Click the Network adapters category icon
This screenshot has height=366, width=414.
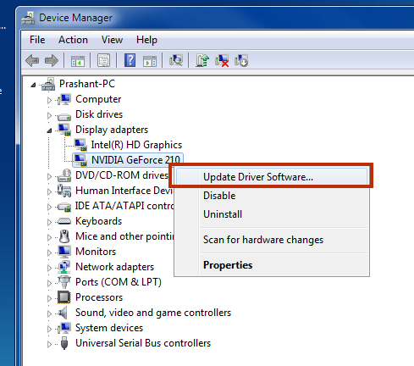(x=64, y=267)
